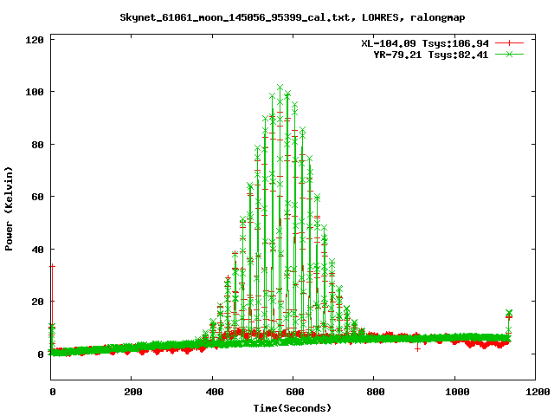Image resolution: width=554 pixels, height=416 pixels.
Task: Click the Power (Kelvin) y-axis label
Action: 10,208
